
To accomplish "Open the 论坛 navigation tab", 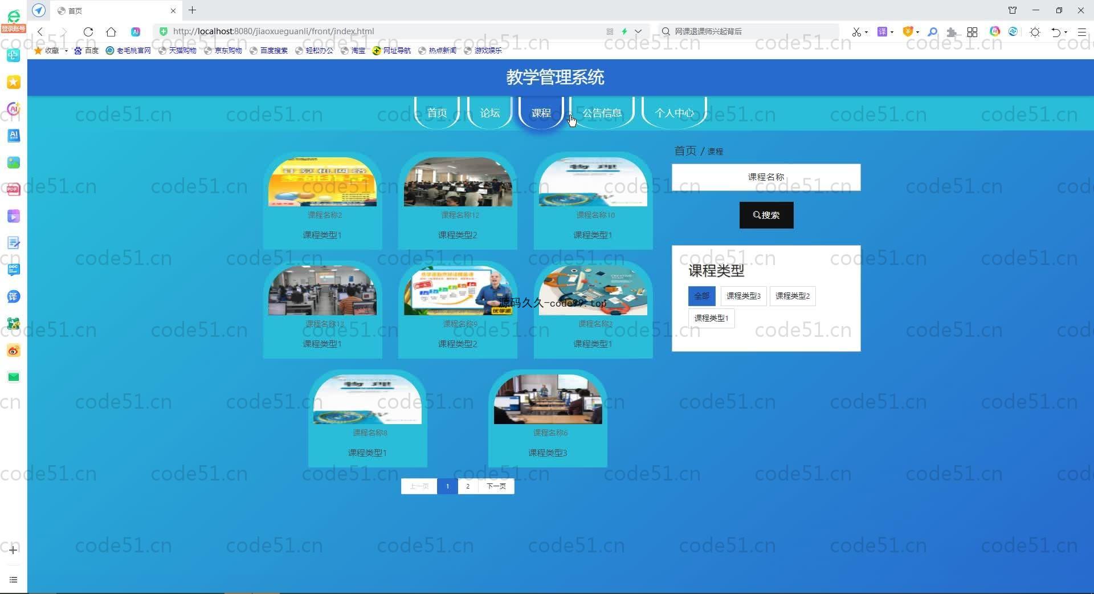I will 489,113.
